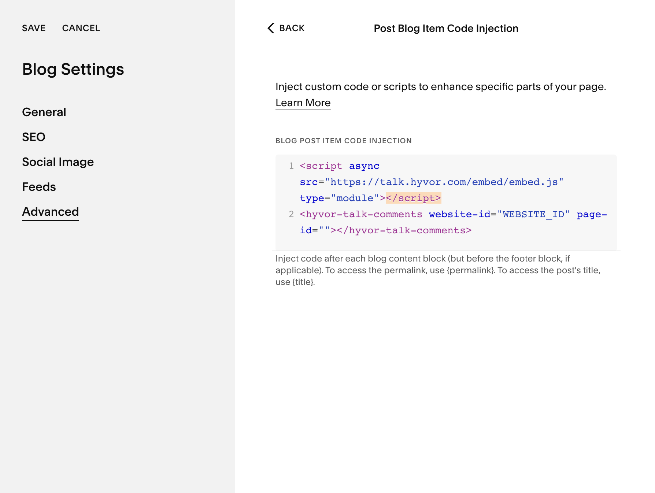
Task: Select the WEBSITE_ID attribute value
Action: 533,214
